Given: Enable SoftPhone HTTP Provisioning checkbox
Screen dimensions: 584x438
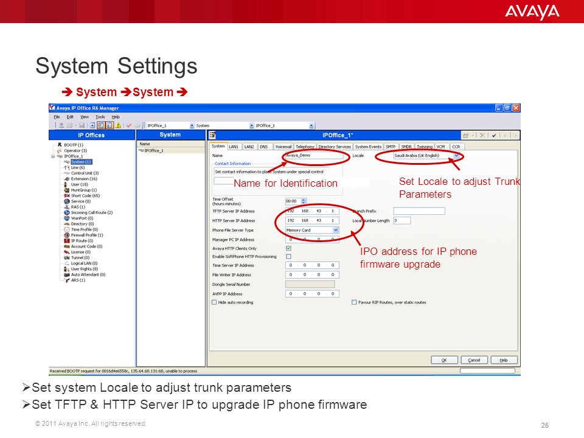Looking at the screenshot, I should point(288,257).
